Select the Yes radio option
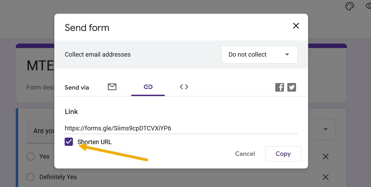The width and height of the screenshot is (371, 187). point(31,156)
